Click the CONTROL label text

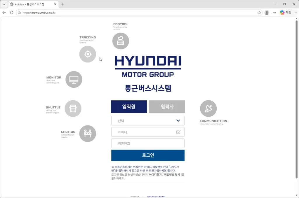click(121, 24)
